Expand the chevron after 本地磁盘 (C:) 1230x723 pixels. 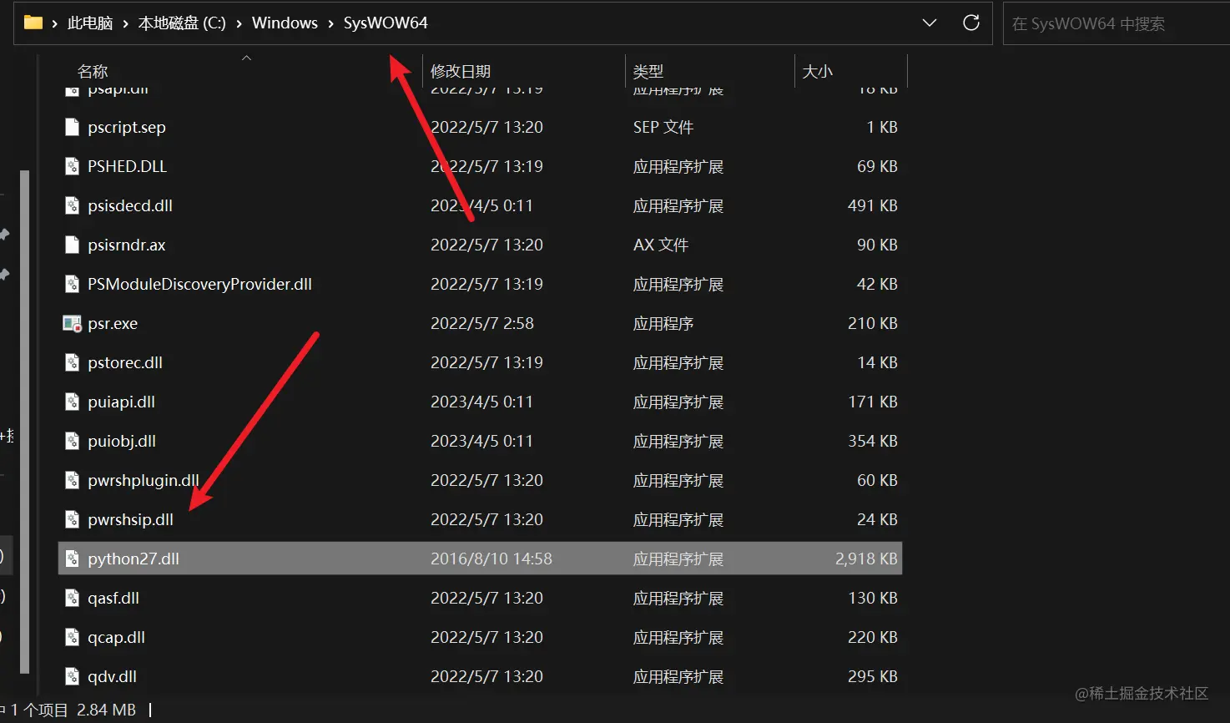pos(239,23)
